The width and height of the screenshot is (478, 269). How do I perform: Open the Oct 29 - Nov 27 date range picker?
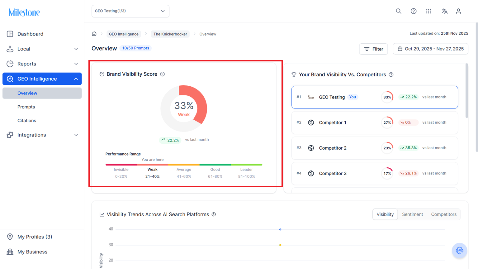click(430, 49)
